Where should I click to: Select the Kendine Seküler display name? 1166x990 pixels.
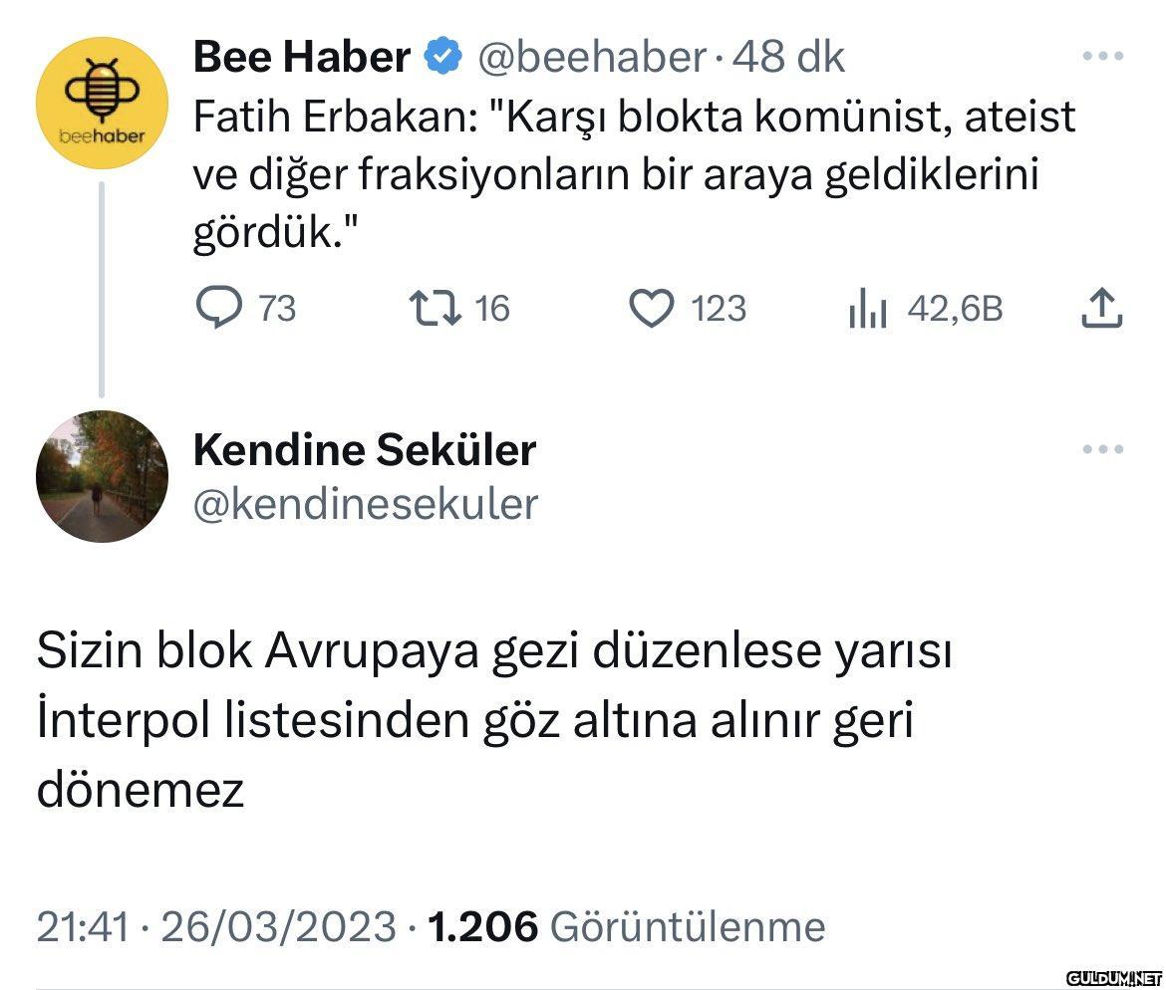coord(364,450)
